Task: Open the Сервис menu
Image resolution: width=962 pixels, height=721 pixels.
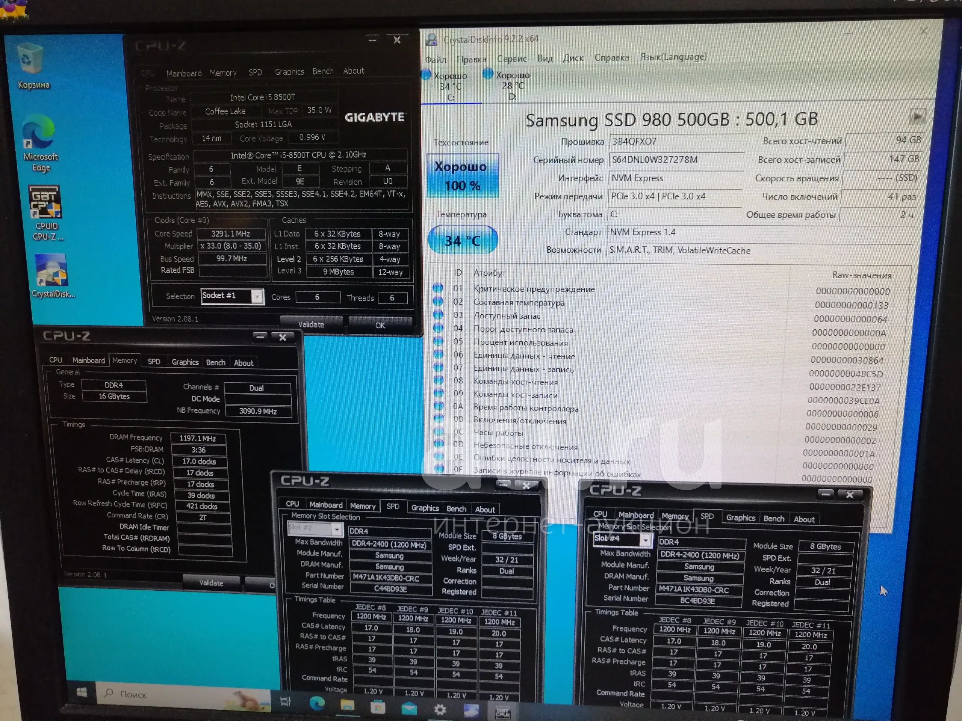Action: (511, 59)
